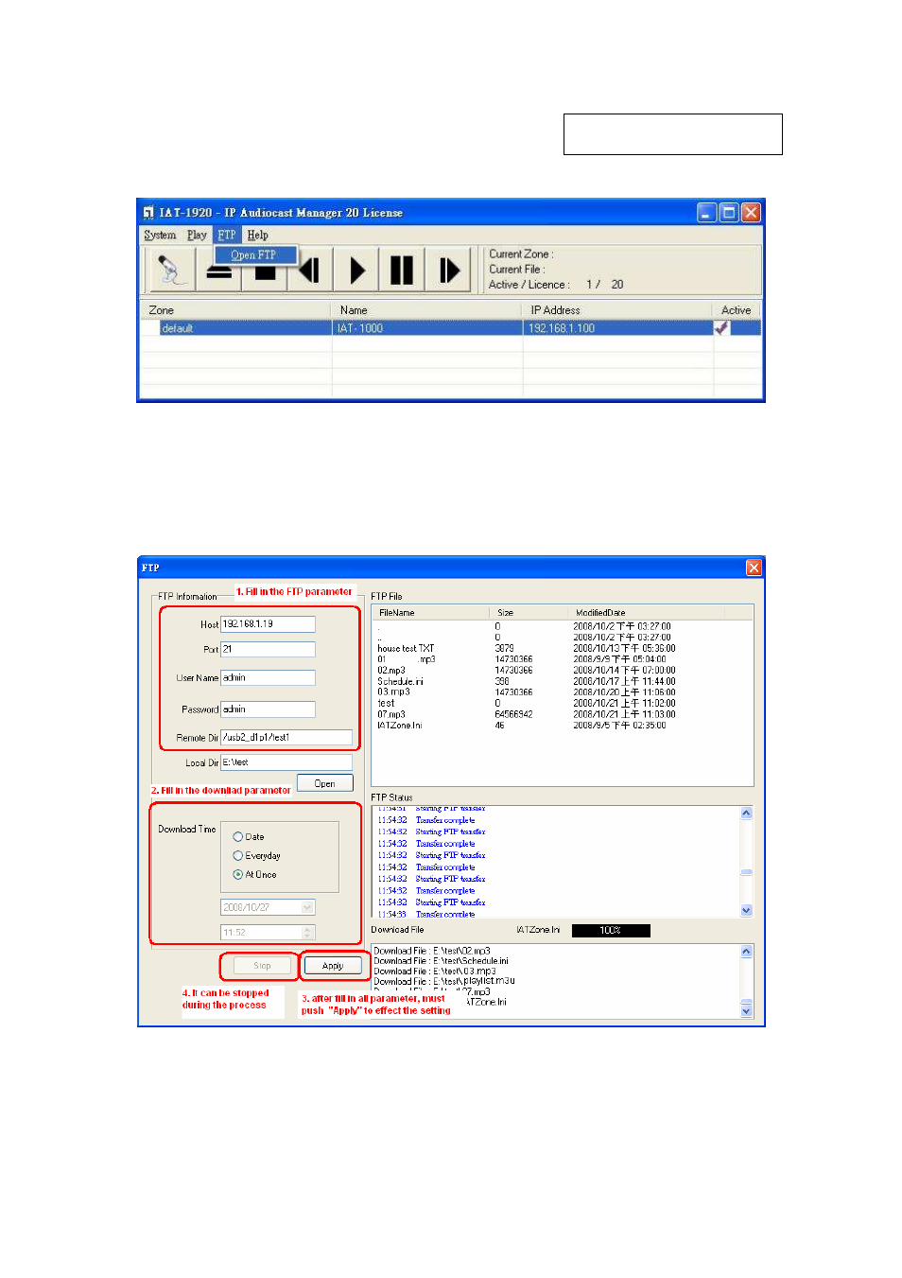Maximize the IAT-1920 main window
Screen dimensions: 902x1278
pyautogui.click(x=729, y=213)
